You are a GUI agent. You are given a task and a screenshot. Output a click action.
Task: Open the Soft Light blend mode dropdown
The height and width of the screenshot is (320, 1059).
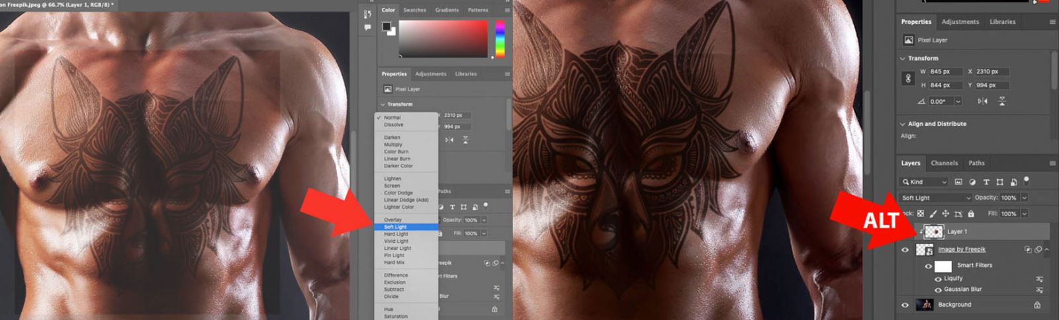click(936, 198)
